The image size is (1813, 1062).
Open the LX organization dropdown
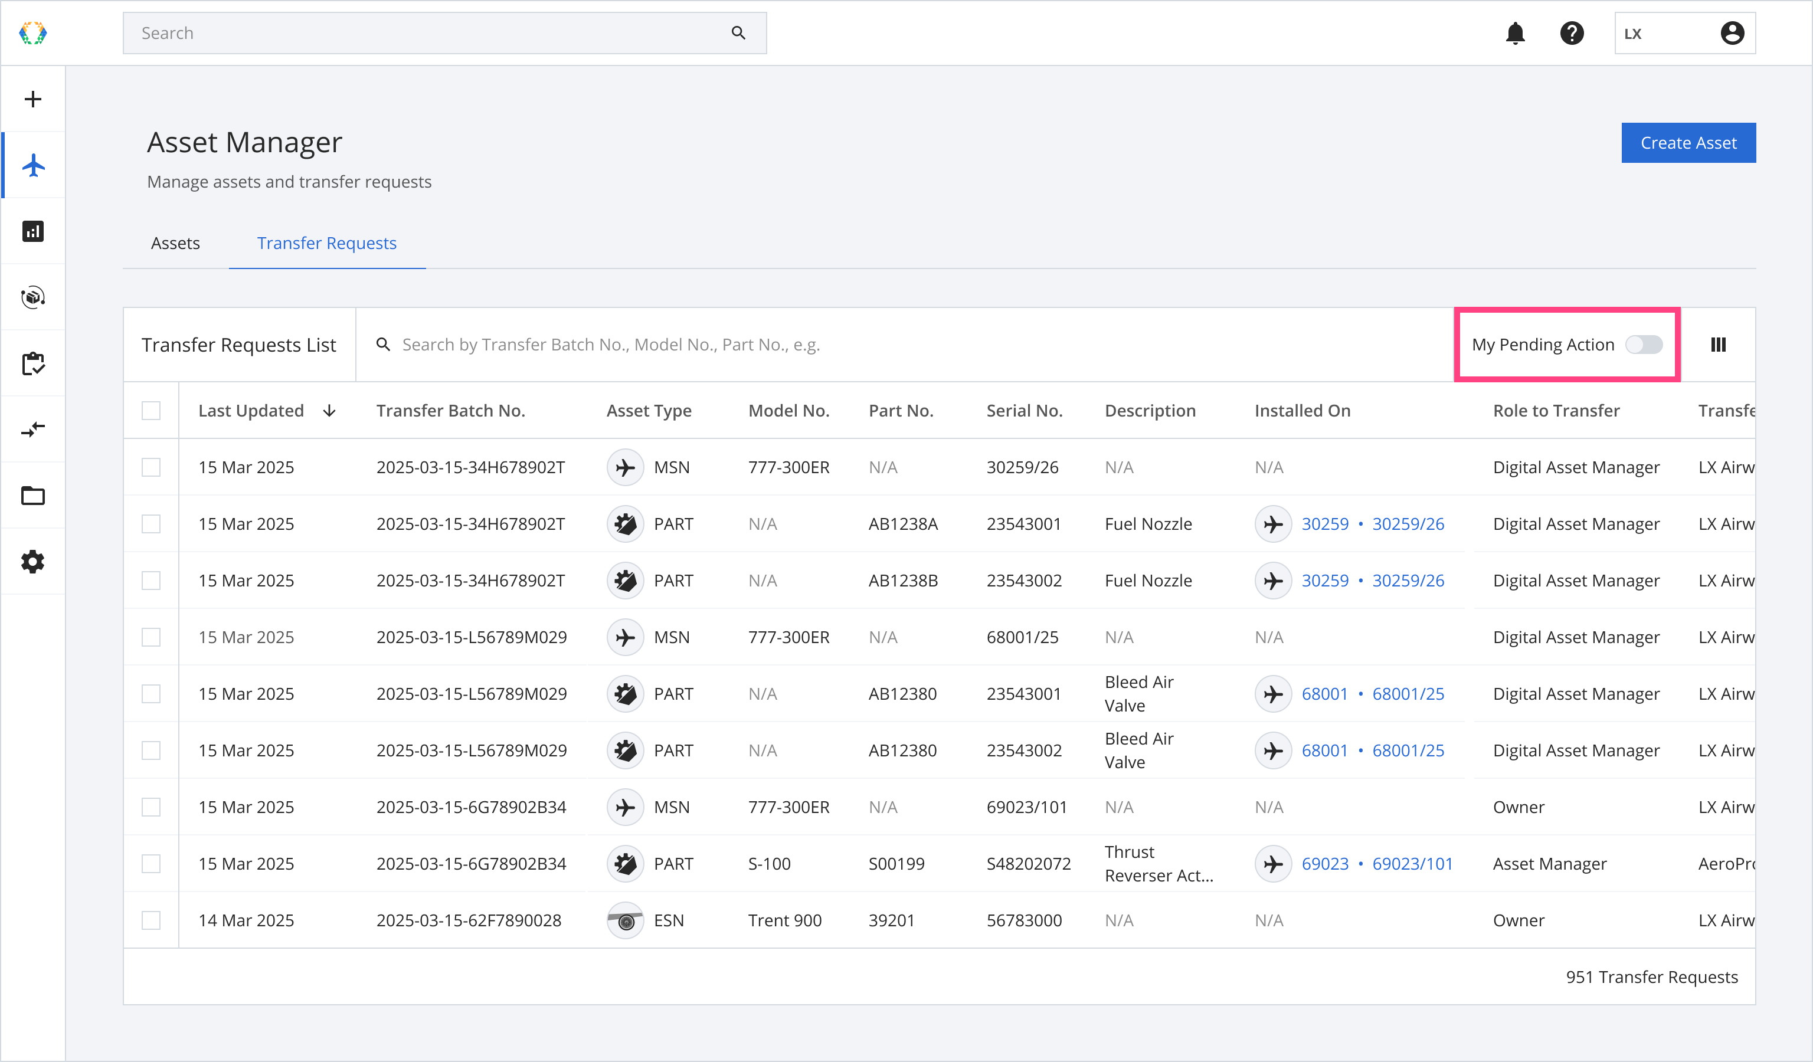pos(1684,33)
